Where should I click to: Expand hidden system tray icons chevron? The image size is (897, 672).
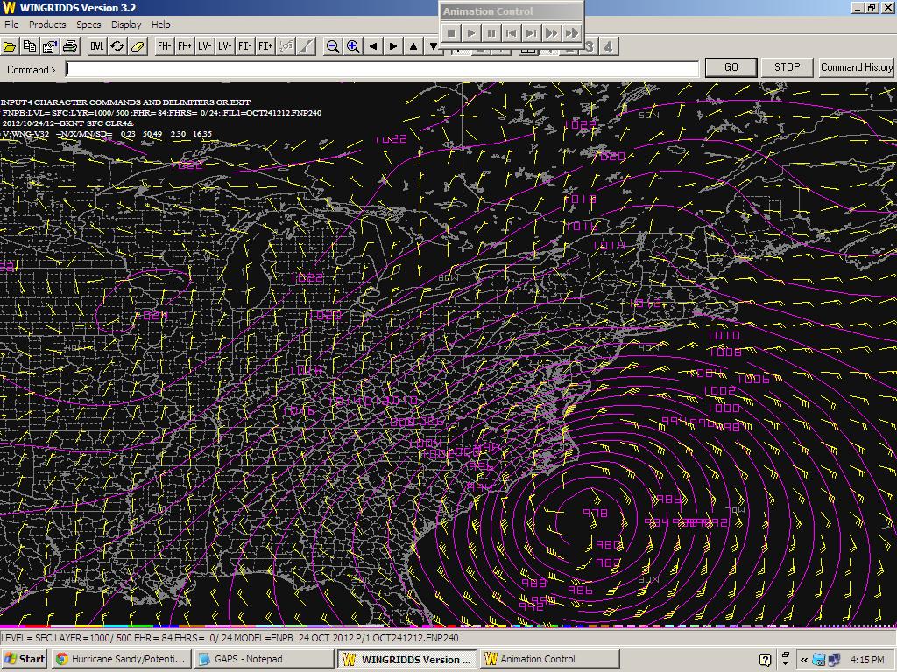pos(804,660)
